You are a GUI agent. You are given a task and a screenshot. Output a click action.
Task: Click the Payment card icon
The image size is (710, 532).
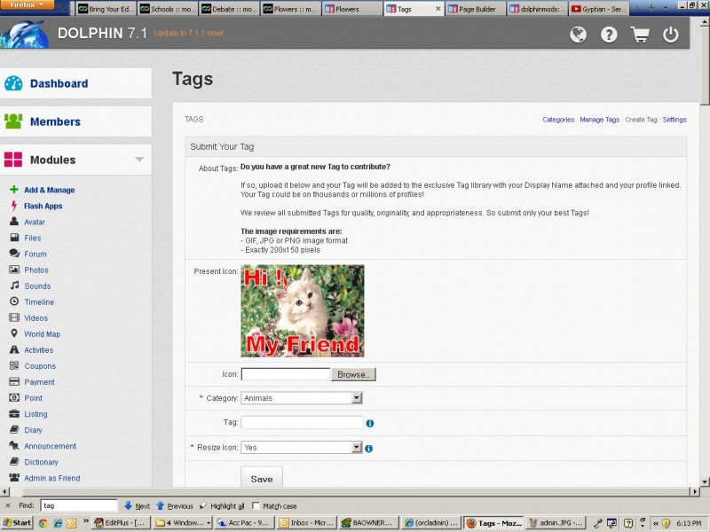click(x=14, y=381)
